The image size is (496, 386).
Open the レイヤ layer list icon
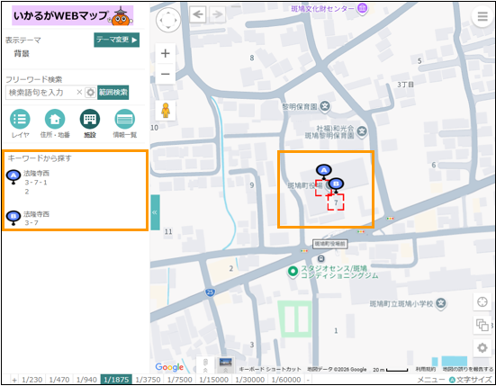pyautogui.click(x=20, y=119)
